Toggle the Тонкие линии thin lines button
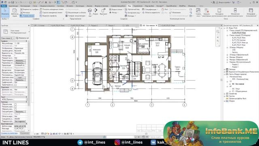The image size is (259, 146). pos(27,16)
